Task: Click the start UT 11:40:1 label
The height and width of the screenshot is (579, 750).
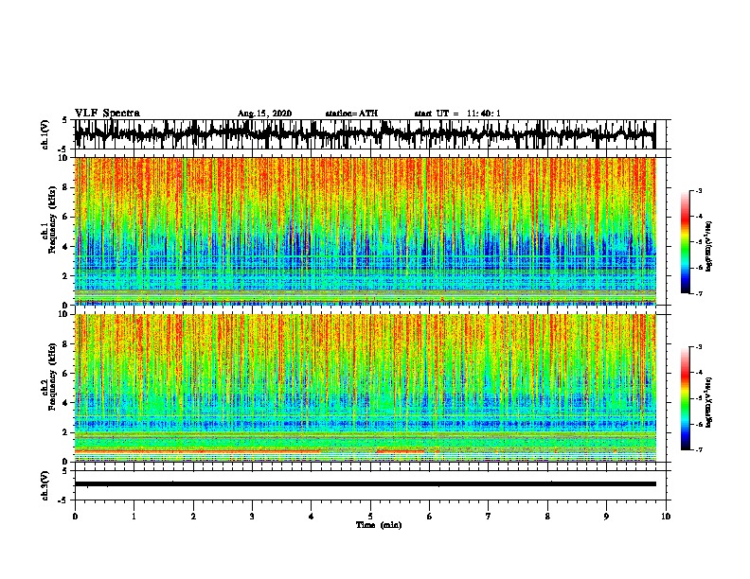Action: (457, 114)
